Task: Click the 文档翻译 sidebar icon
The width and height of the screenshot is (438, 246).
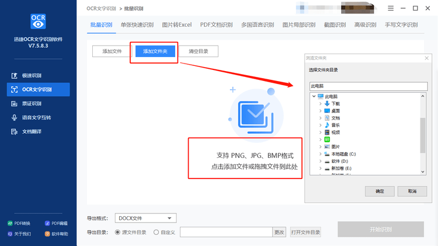Action: [14, 132]
